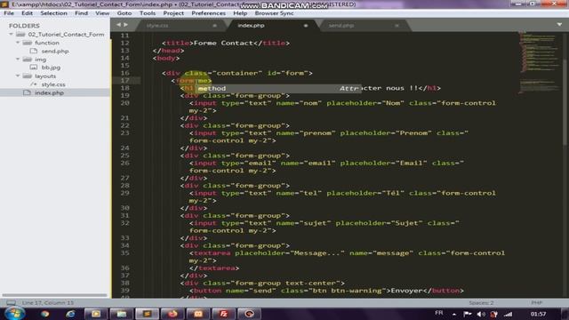Open Windows Explorer from the taskbar
This screenshot has height=320, width=569.
122,314
